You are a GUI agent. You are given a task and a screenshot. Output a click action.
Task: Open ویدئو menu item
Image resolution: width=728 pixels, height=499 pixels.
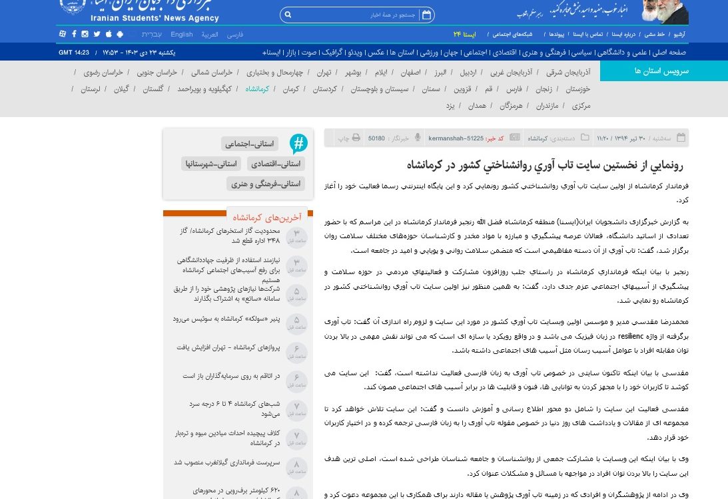355,53
